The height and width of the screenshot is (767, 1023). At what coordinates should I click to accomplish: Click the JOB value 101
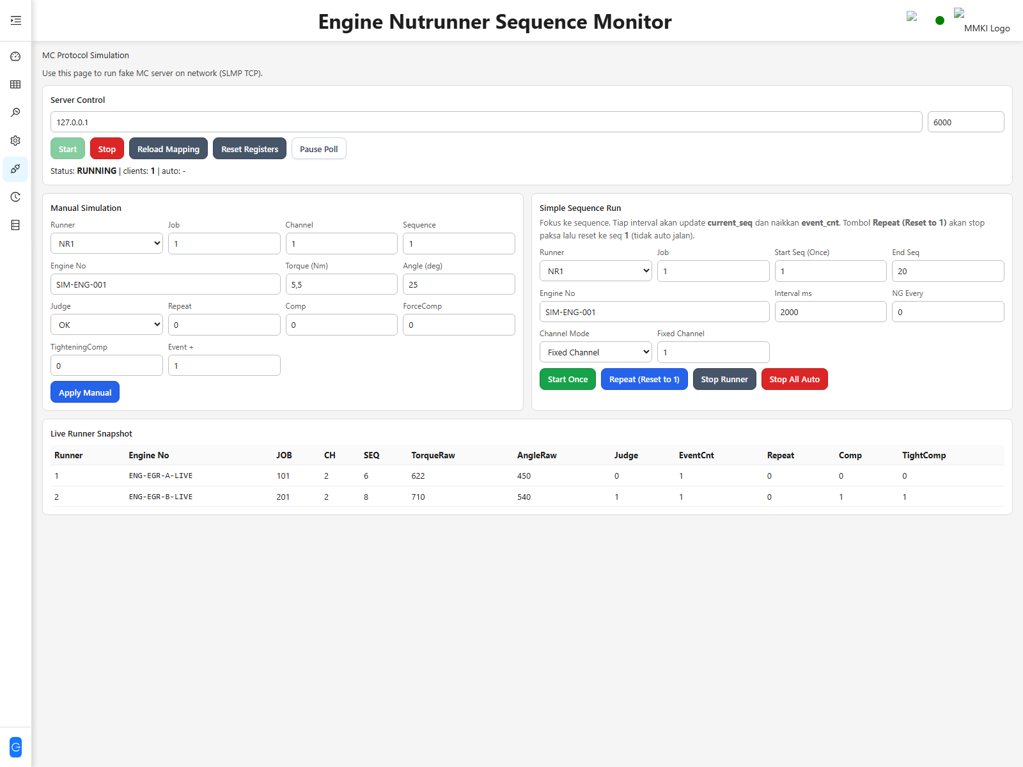pyautogui.click(x=283, y=476)
